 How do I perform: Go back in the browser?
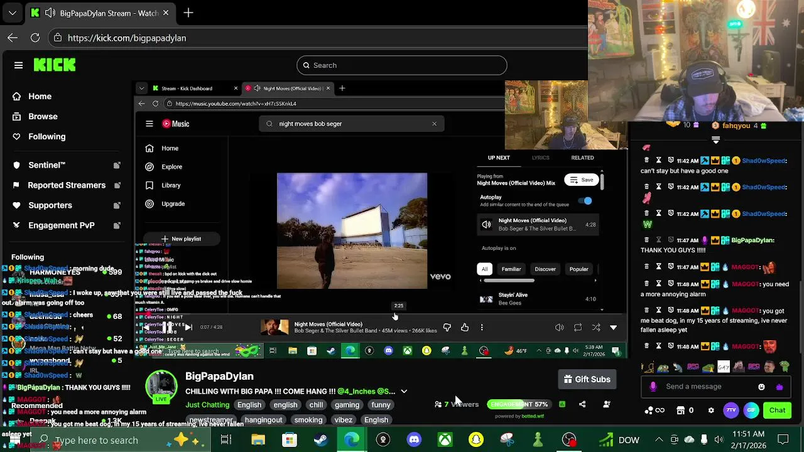(x=13, y=38)
